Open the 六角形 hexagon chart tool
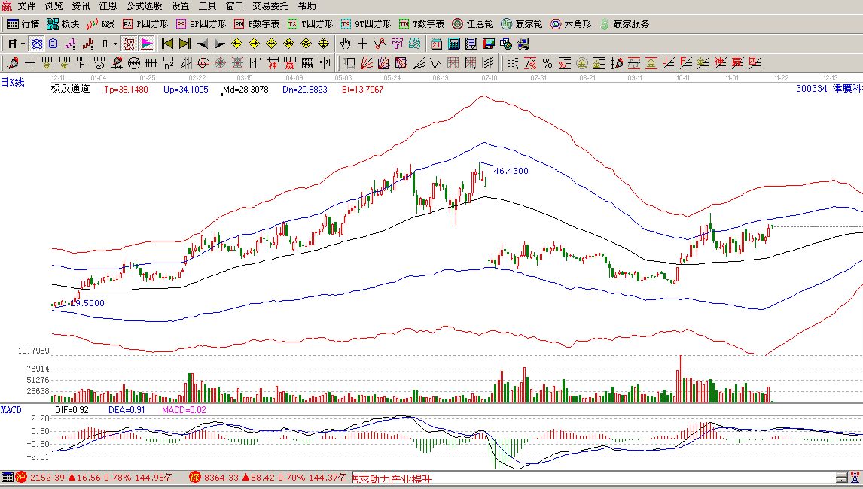 [x=572, y=24]
